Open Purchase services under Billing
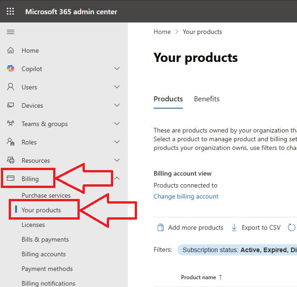The height and width of the screenshot is (287, 297). coord(46,195)
